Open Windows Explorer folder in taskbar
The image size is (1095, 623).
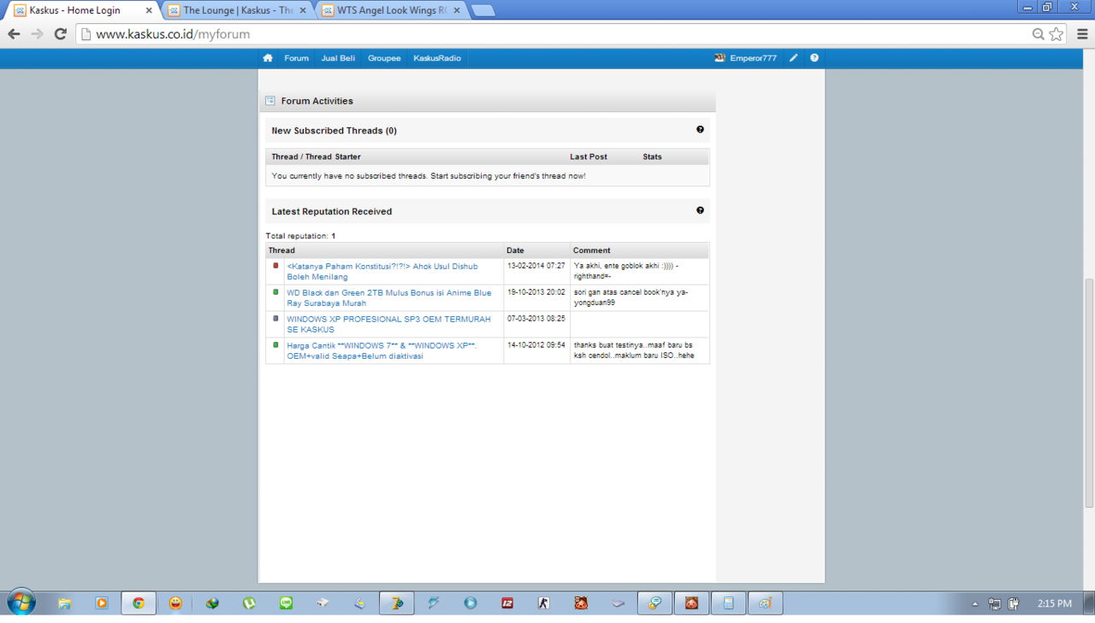[x=64, y=603]
